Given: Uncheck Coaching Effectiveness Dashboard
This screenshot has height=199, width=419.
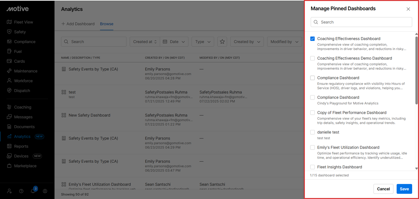Looking at the screenshot, I should click(312, 39).
